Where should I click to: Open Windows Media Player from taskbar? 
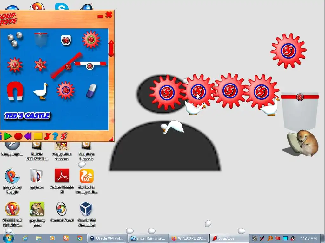point(52,238)
